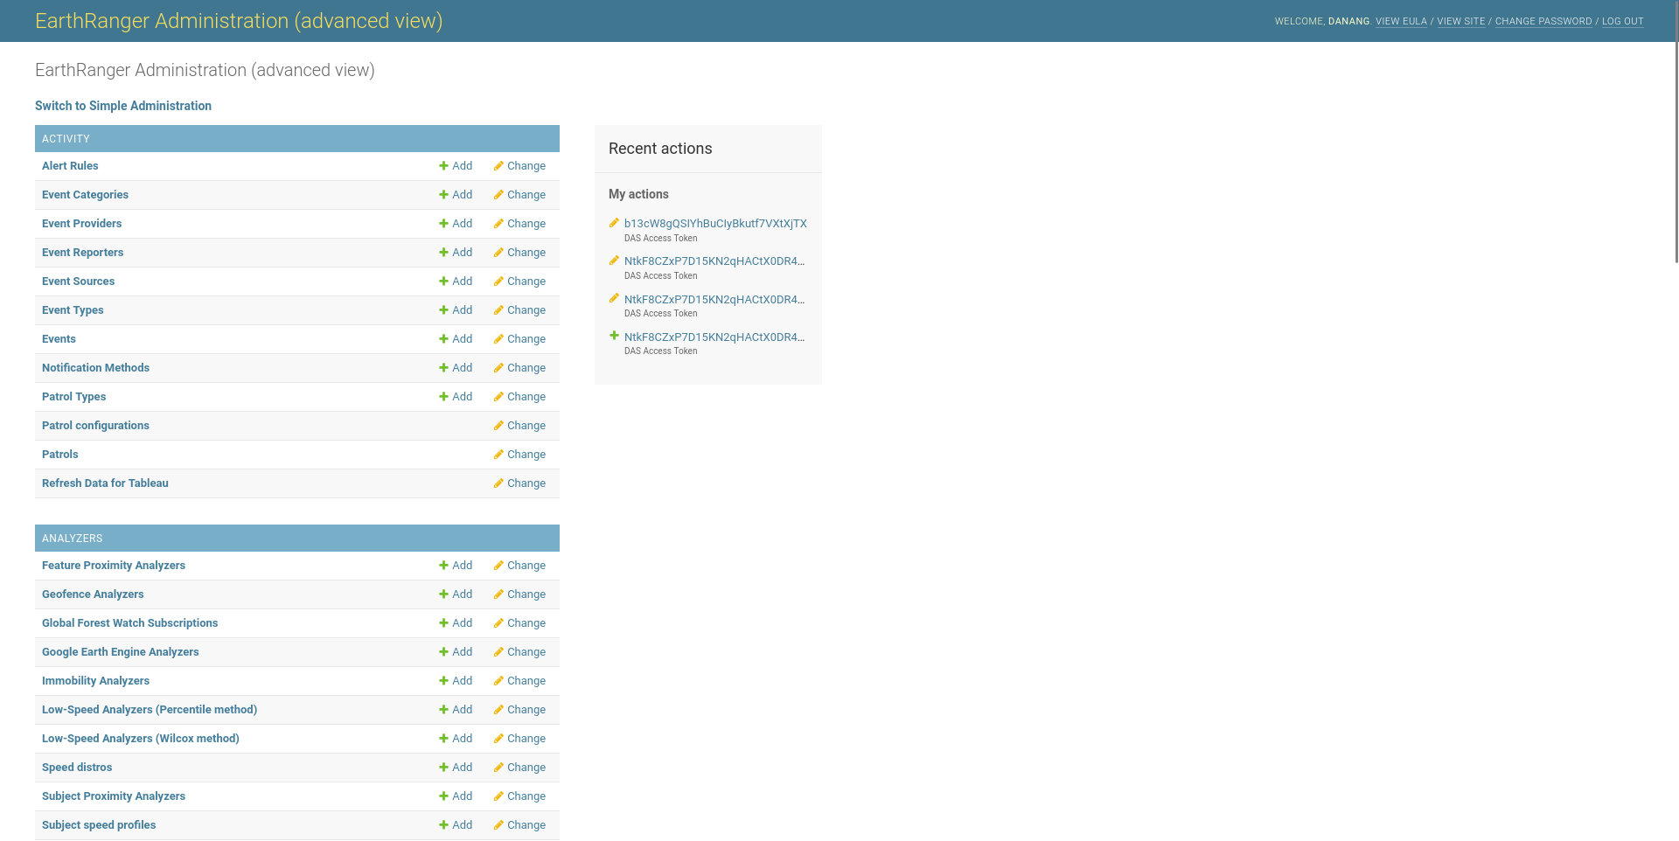Click the Add plus icon for Feature Proximity Analyzers
1679x841 pixels.
443,566
